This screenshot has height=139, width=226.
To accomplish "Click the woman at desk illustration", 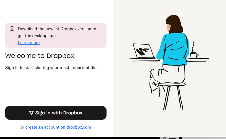I will (x=169, y=63).
